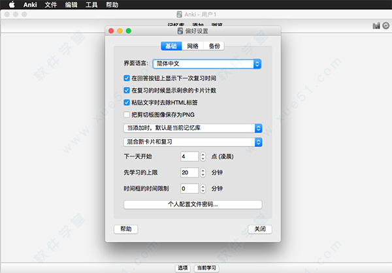392x273 pixels.
Task: Minimize the 偏好设置 dialog with yellow button
Action: [120, 31]
